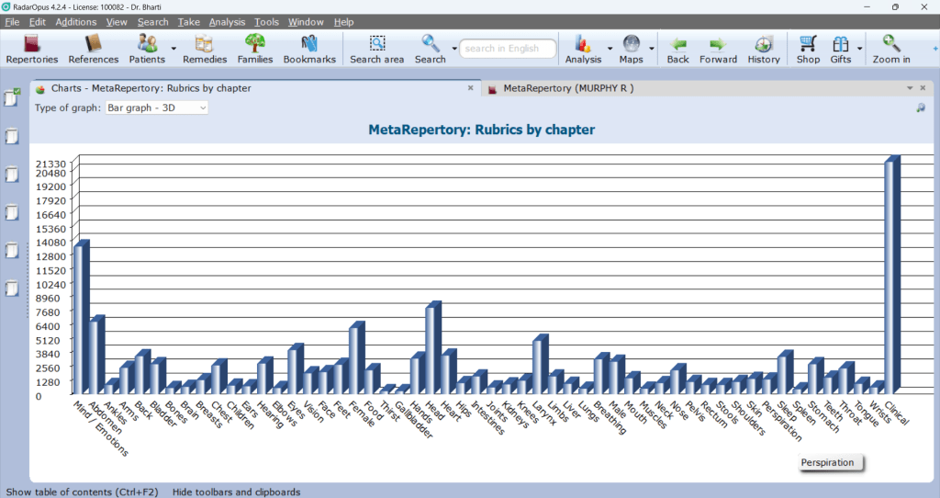
Task: Go Back with the green arrow
Action: 678,50
